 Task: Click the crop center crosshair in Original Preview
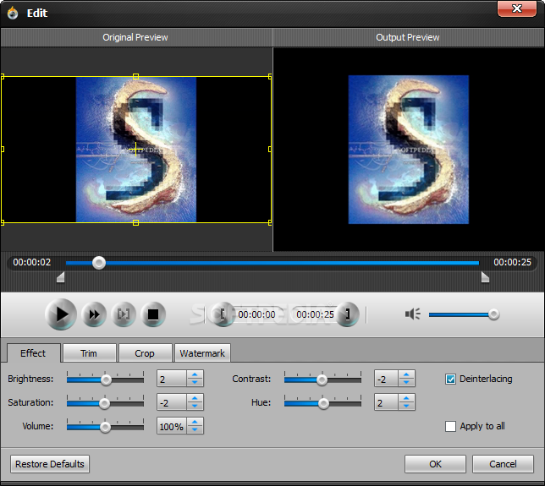(x=135, y=150)
